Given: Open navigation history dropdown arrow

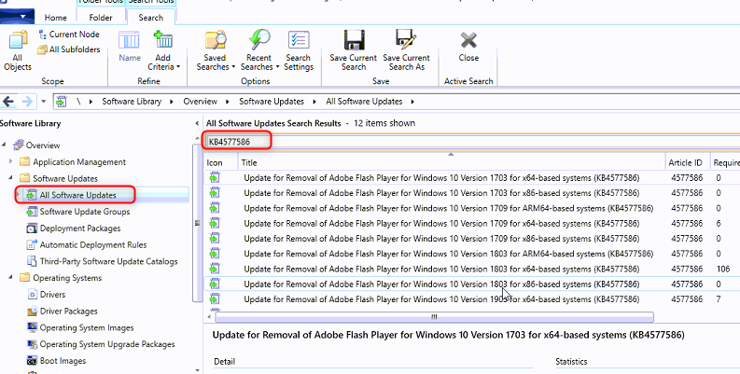Looking at the screenshot, I should pos(44,102).
